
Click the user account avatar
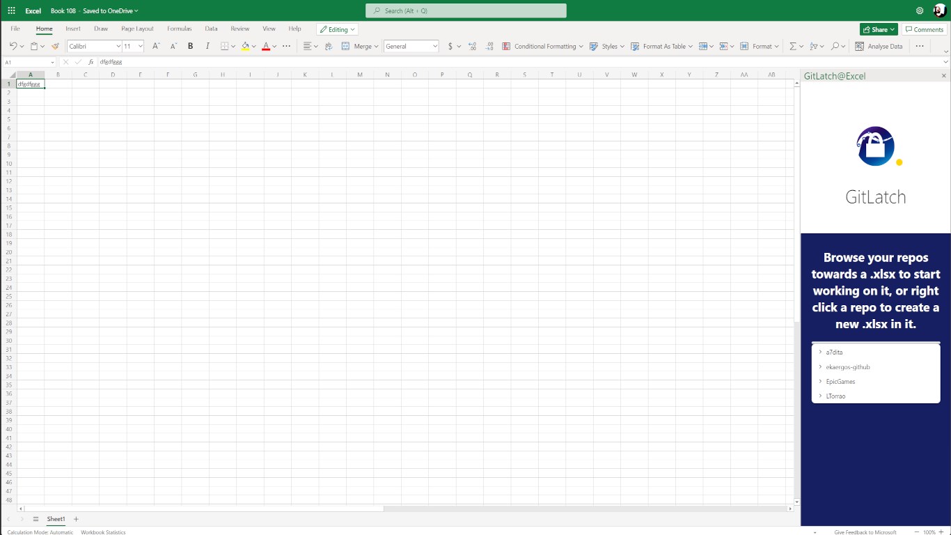click(x=939, y=10)
